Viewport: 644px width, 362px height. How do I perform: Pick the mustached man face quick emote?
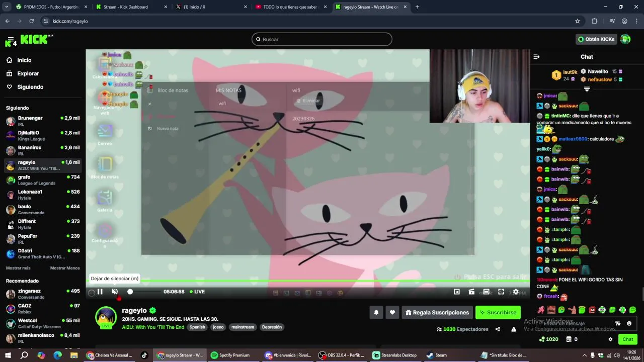551,310
